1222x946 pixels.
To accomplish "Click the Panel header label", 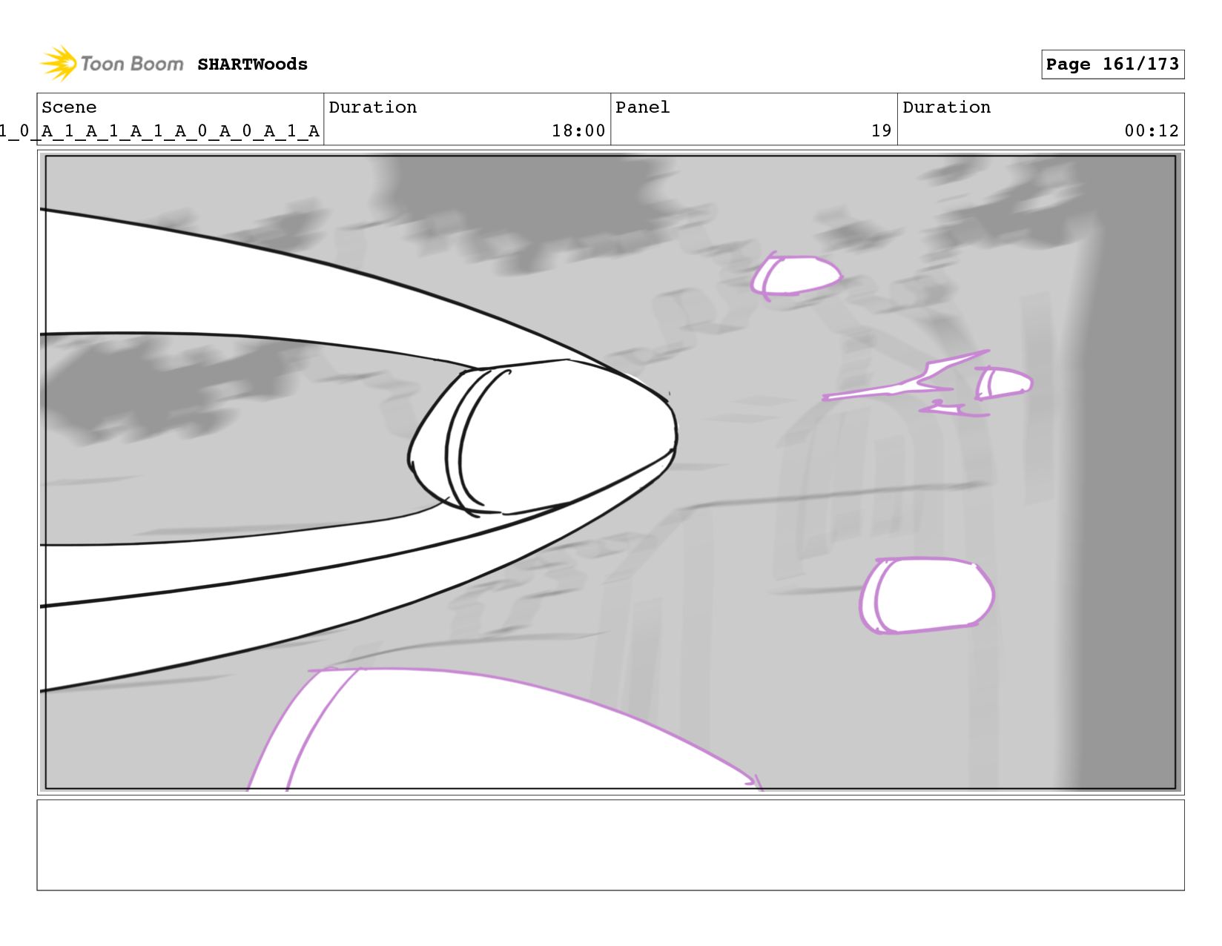I will tap(642, 107).
